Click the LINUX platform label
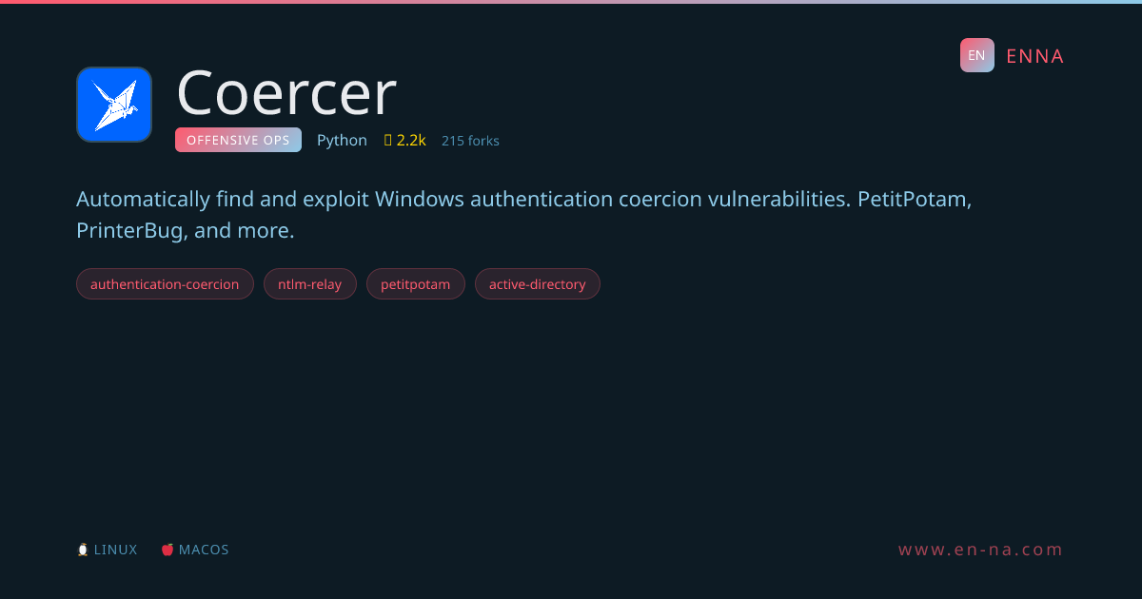 point(115,550)
